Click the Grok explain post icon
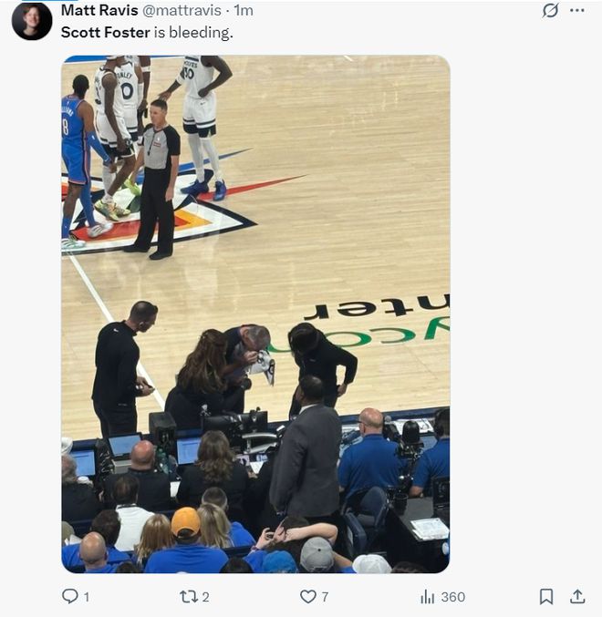Screen dimensions: 602x617 [549, 11]
